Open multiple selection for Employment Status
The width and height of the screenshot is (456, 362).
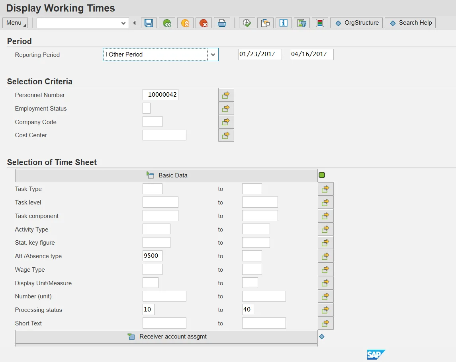tap(226, 108)
